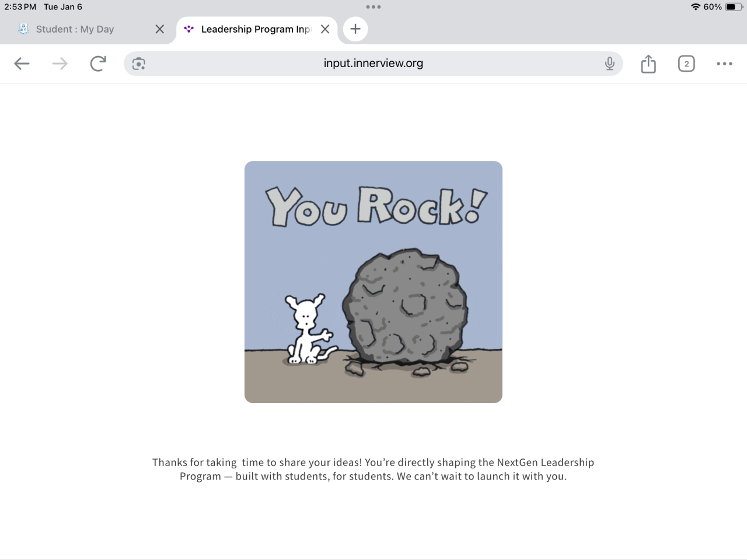Click the thank-you message paragraph
Viewport: 747px width, 560px height.
[x=373, y=469]
